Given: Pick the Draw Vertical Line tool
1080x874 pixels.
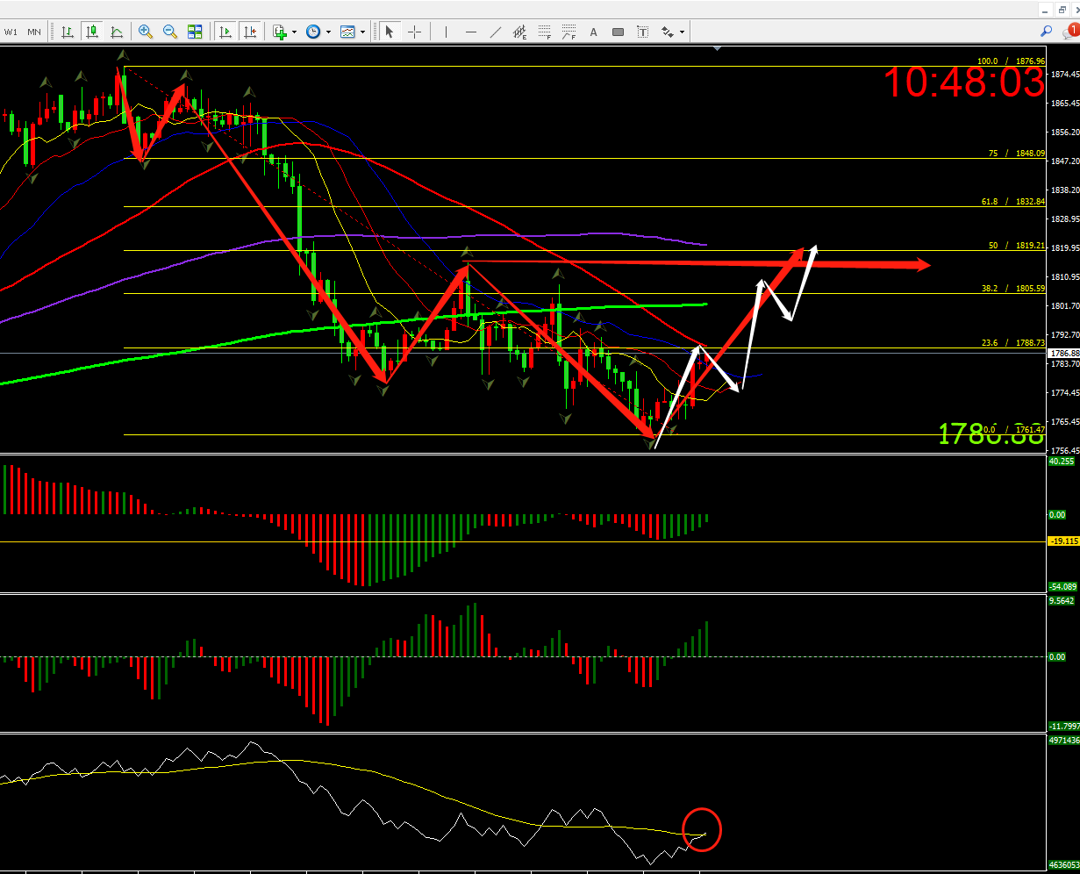Looking at the screenshot, I should [x=446, y=32].
